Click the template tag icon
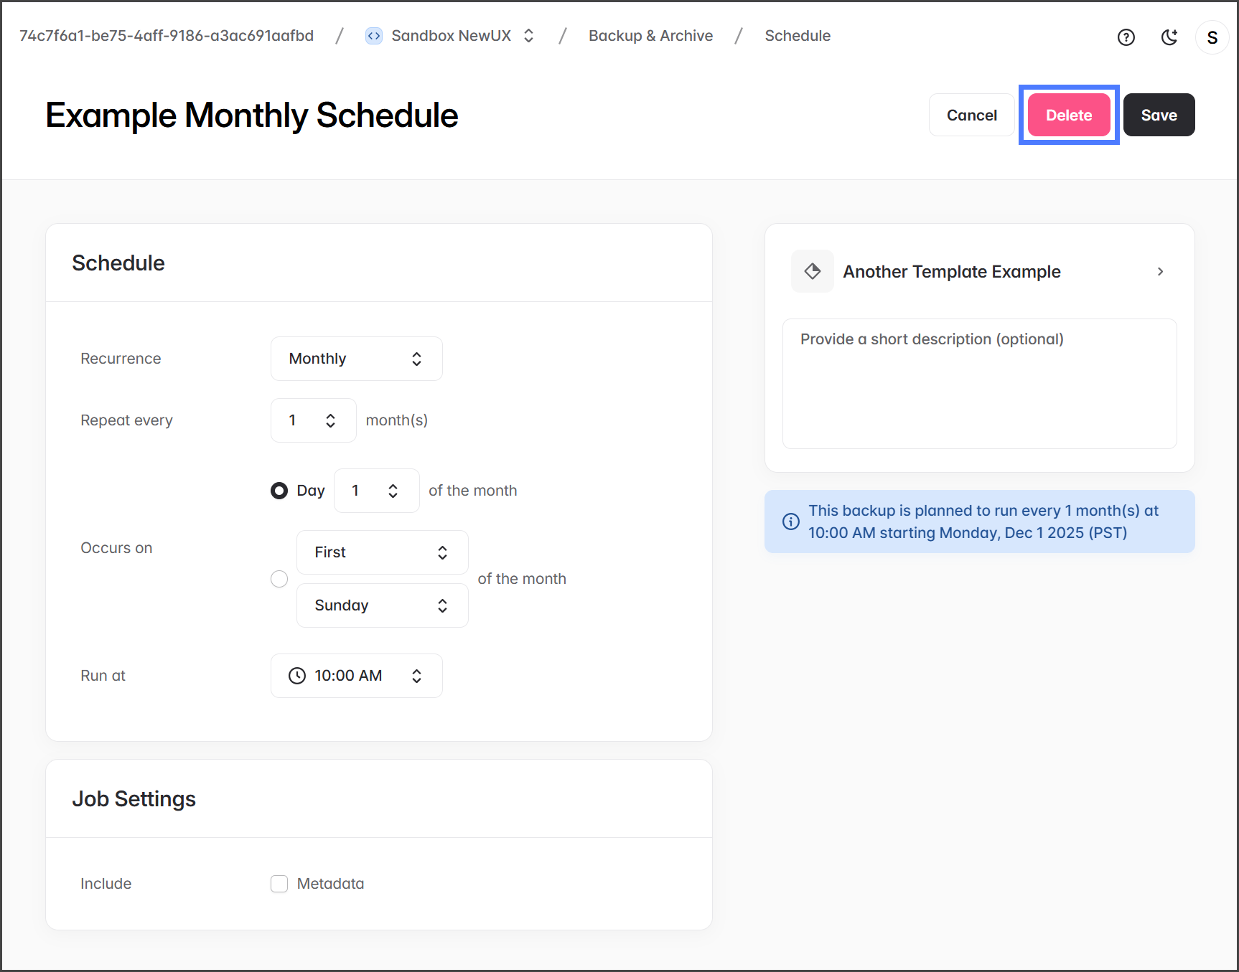The image size is (1239, 972). [812, 271]
